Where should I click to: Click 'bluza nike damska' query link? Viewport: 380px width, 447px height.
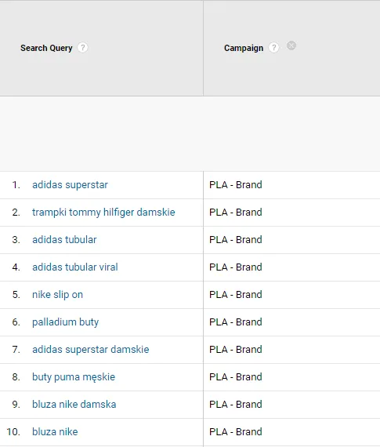pos(74,404)
